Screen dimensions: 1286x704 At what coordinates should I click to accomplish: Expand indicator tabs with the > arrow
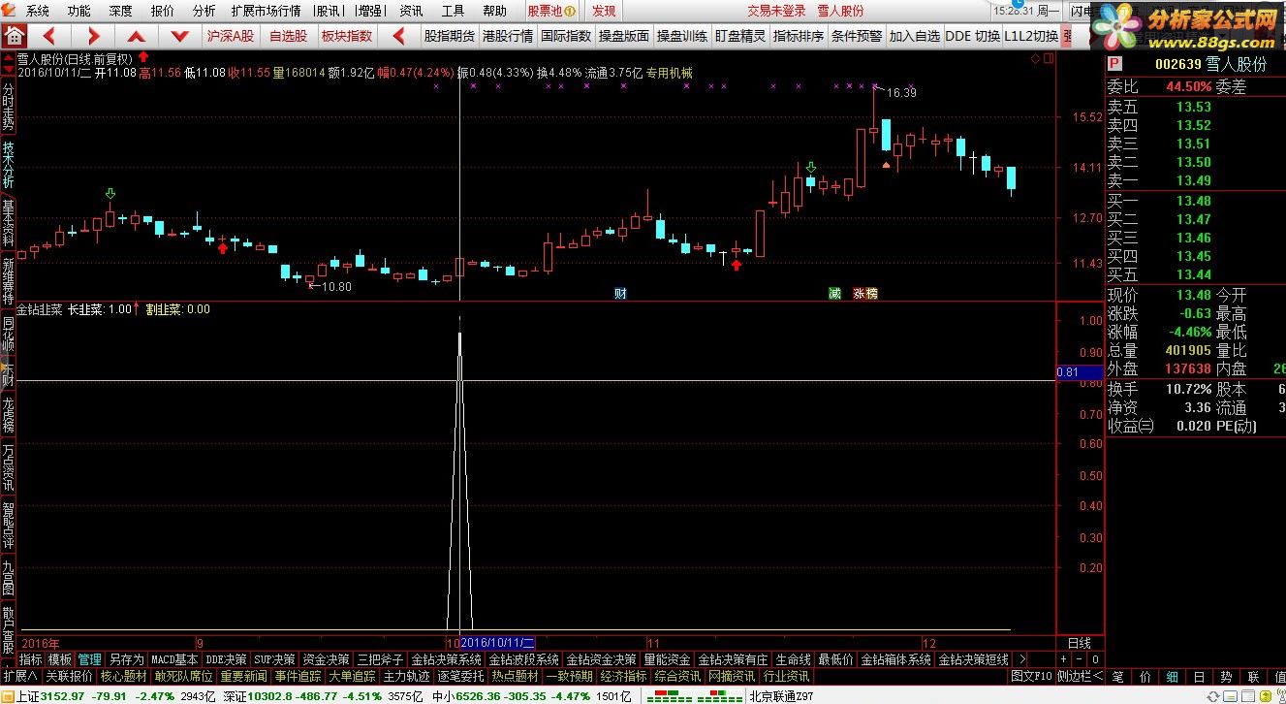[x=1022, y=659]
